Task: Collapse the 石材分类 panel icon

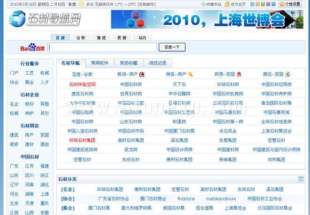Action: click(301, 179)
